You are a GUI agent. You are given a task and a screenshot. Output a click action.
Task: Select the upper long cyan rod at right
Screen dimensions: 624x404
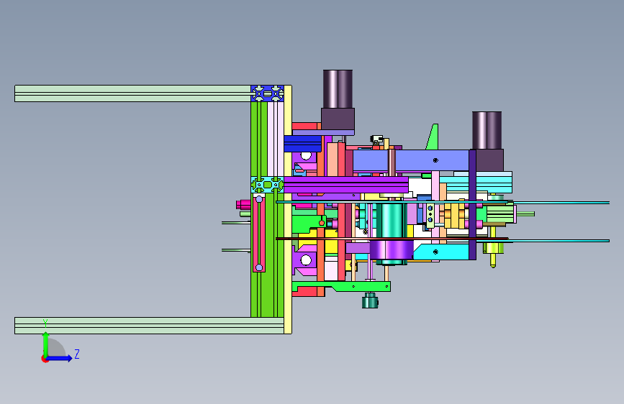pos(561,203)
